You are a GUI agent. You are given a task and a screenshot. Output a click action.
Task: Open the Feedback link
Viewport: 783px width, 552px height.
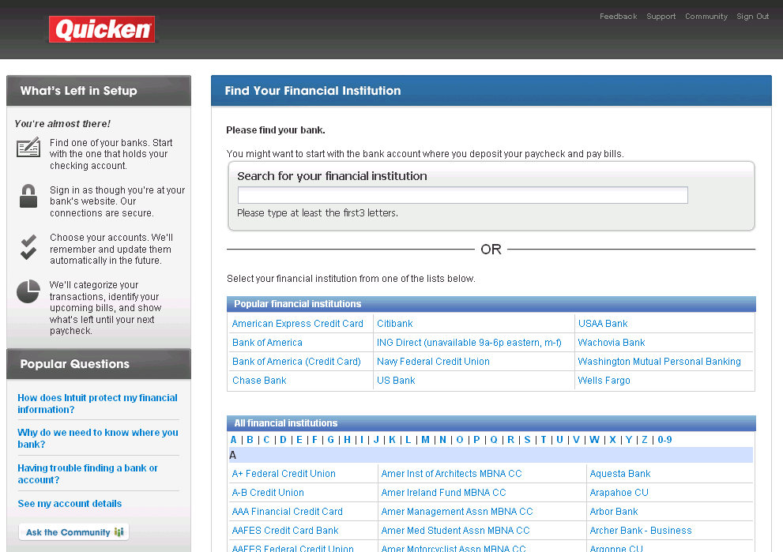618,17
